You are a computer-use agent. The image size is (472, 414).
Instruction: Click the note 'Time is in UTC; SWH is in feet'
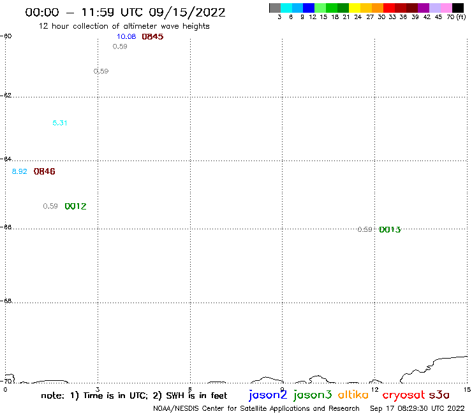pos(134,396)
